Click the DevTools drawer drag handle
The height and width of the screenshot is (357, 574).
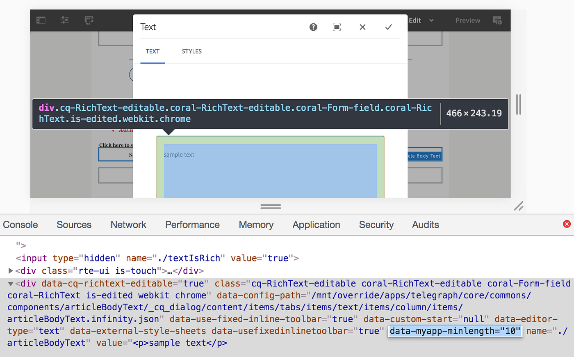pos(271,206)
